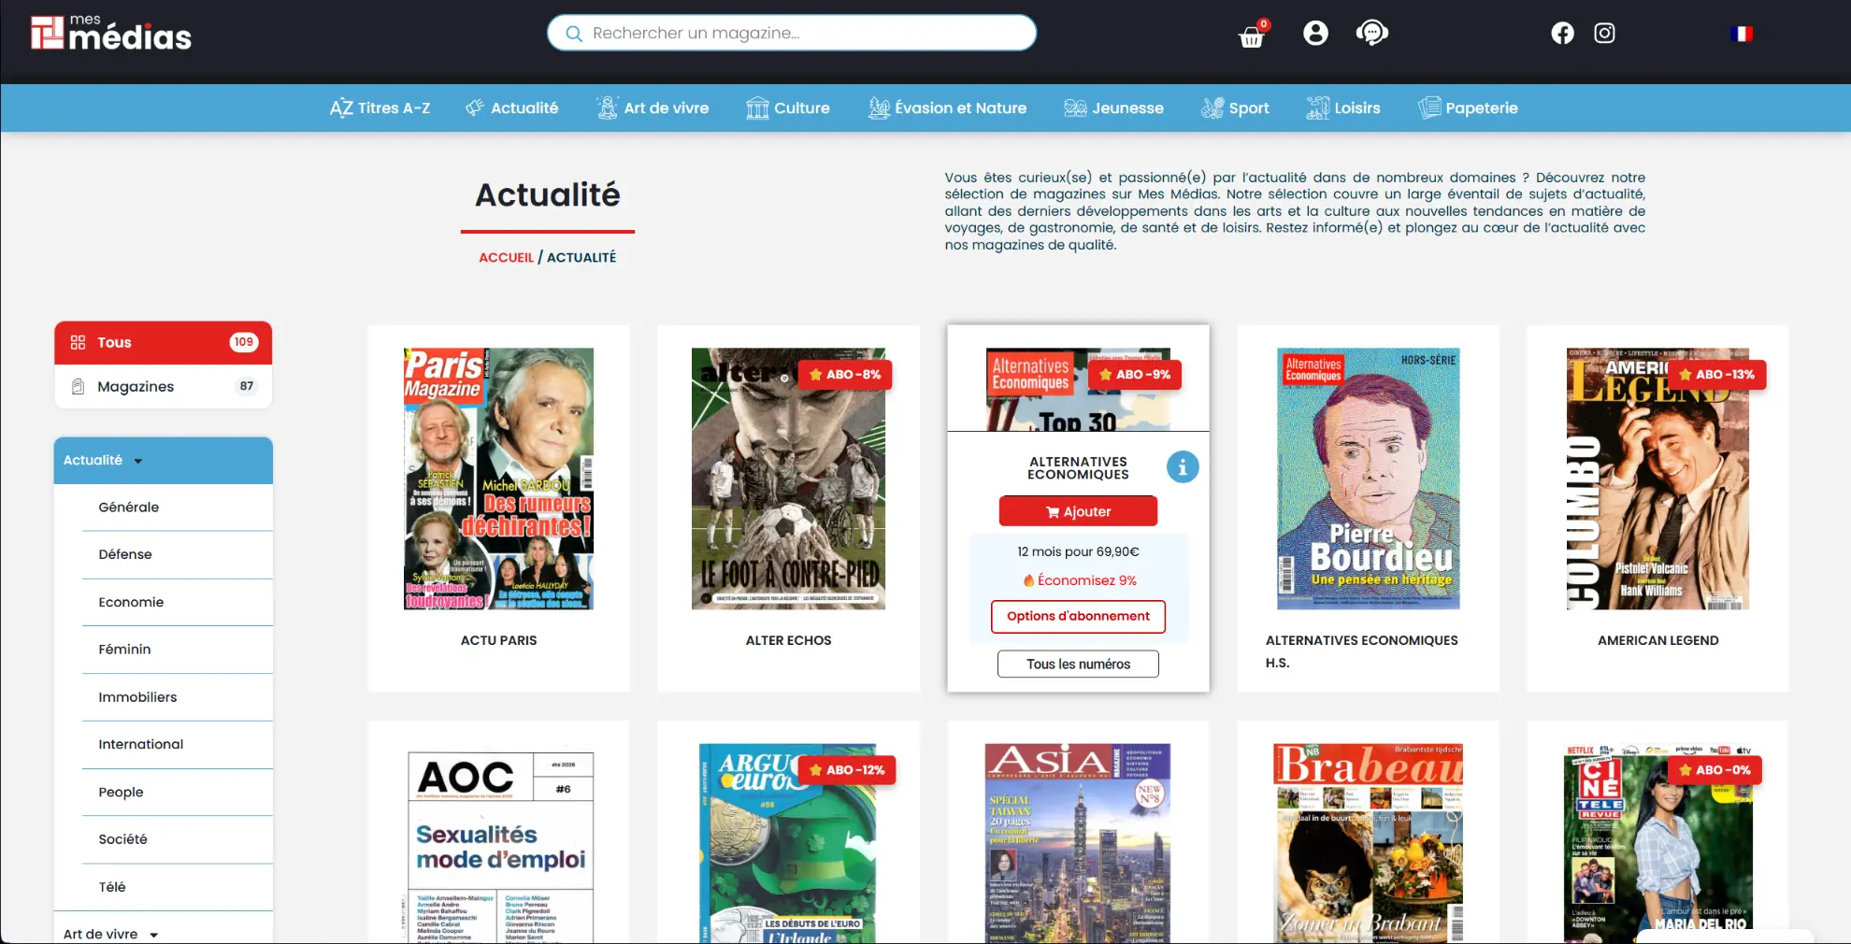Select Société subcategory
Image resolution: width=1851 pixels, height=944 pixels.
point(178,840)
